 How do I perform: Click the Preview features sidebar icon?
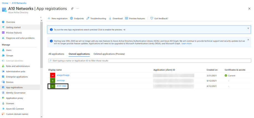[3, 33]
